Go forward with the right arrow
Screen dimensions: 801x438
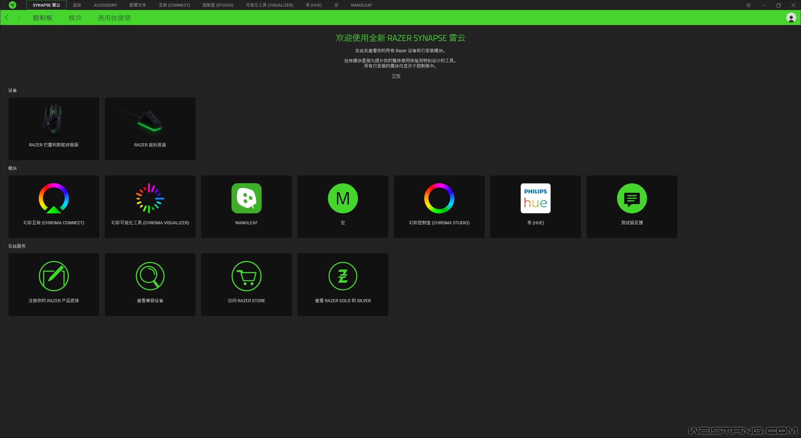(x=18, y=18)
